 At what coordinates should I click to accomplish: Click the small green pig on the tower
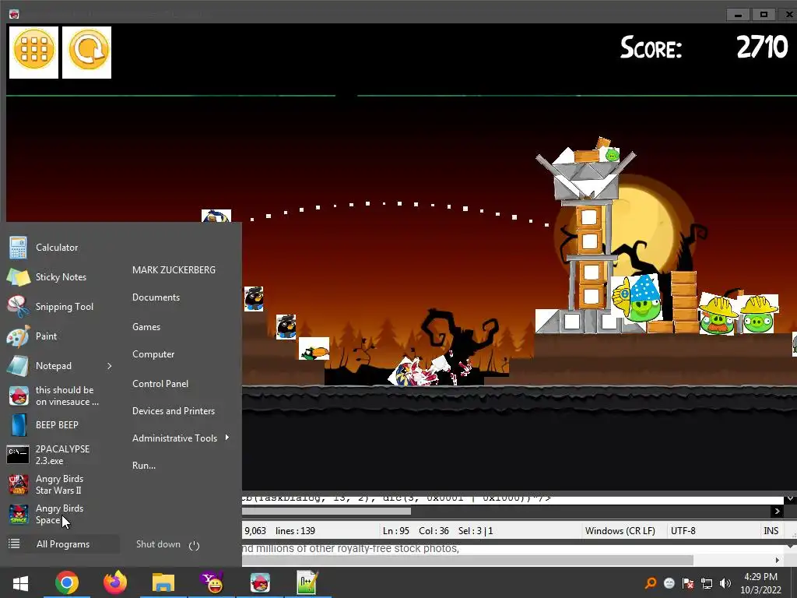(612, 155)
